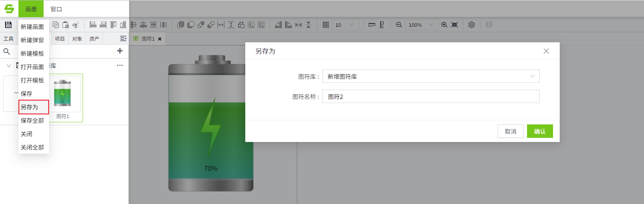Align selected objects to top edge

coord(113,25)
